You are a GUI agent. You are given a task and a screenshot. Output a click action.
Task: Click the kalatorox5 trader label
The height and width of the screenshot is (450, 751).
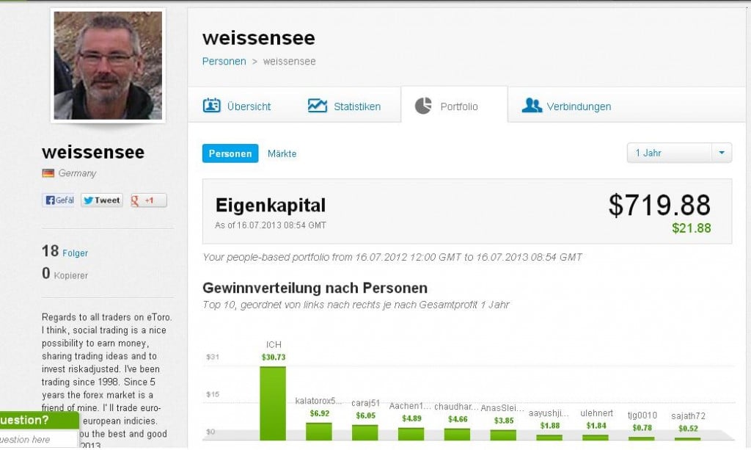[x=318, y=401]
